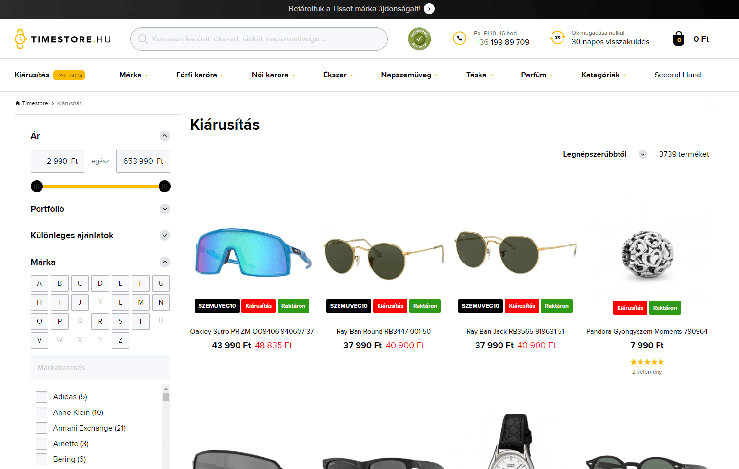Filter brands by letter B
The image size is (739, 469).
point(60,283)
